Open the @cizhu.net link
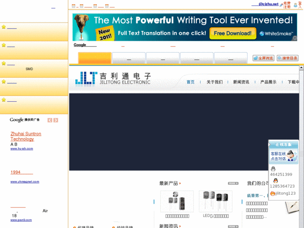 (265, 4)
